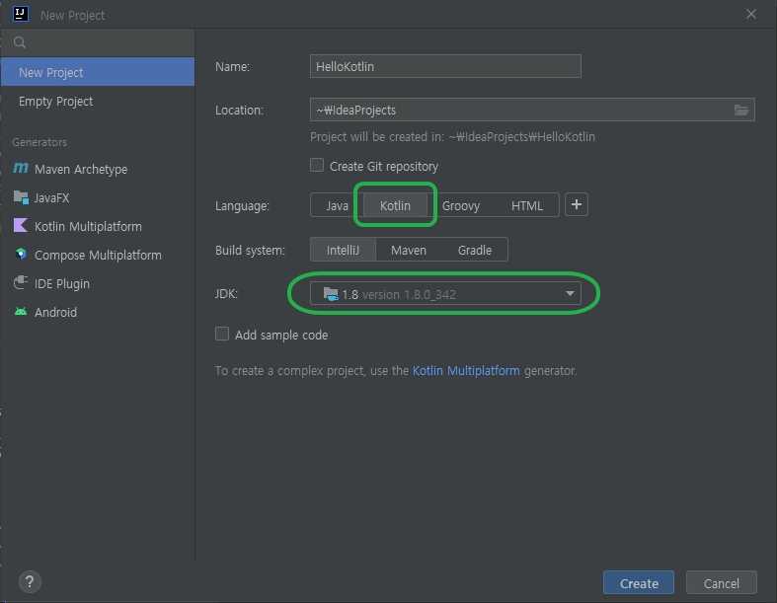The width and height of the screenshot is (777, 603).
Task: Follow the Kotlin Multiplatform link
Action: click(x=466, y=371)
